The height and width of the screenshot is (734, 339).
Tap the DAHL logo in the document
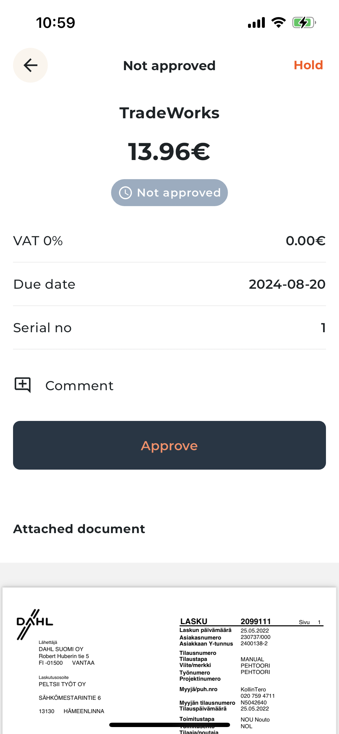(x=35, y=624)
